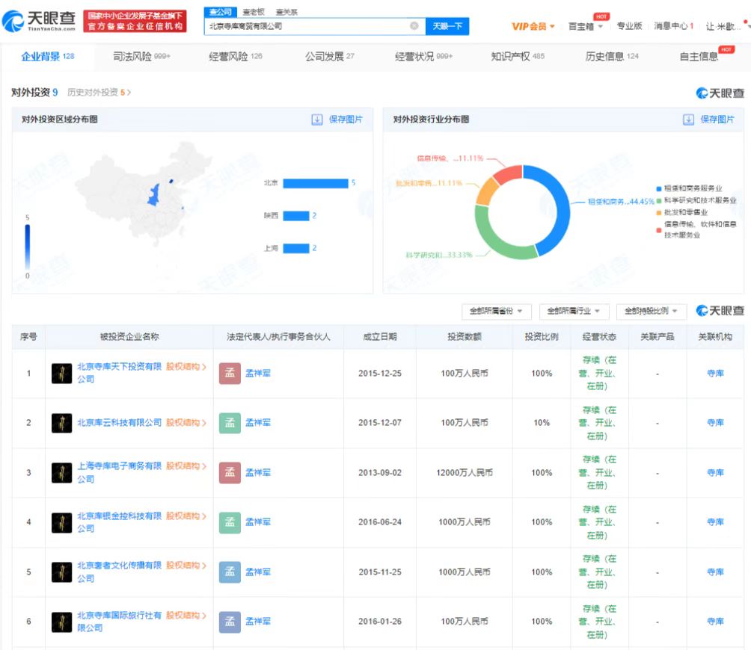Switch to the 企业背景 tab
Screen dimensions: 751x650
pyautogui.click(x=47, y=57)
